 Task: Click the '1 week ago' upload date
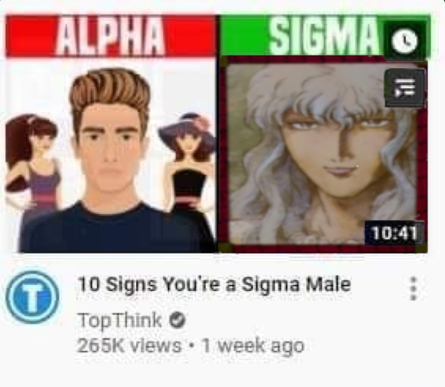click(x=253, y=346)
